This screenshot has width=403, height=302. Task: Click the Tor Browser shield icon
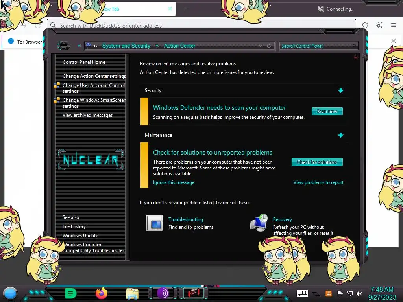click(365, 25)
